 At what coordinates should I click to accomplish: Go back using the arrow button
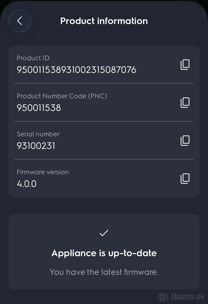[x=20, y=21]
